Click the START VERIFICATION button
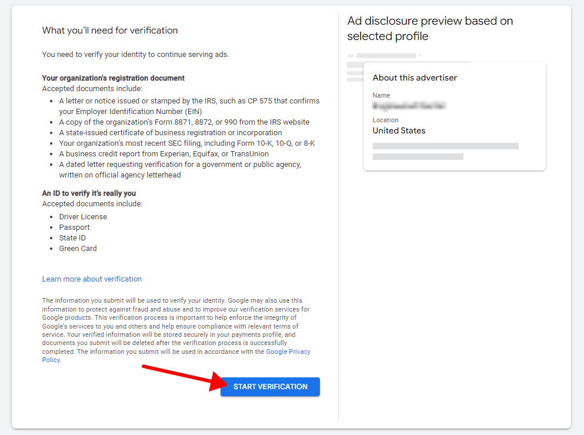Image resolution: width=584 pixels, height=435 pixels. pyautogui.click(x=269, y=386)
